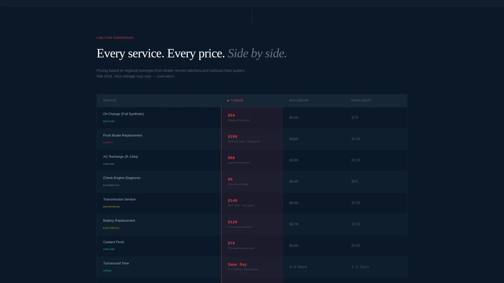Select Coolant Flush row name
504x283 pixels.
114,242
